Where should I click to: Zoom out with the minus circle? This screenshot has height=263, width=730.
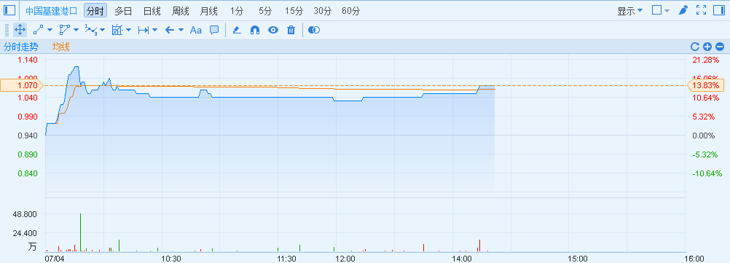[720, 47]
